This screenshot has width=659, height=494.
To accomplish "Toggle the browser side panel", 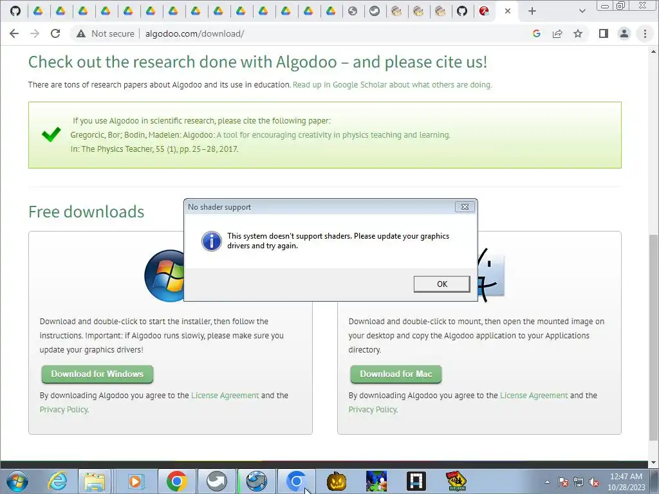I will (x=604, y=33).
